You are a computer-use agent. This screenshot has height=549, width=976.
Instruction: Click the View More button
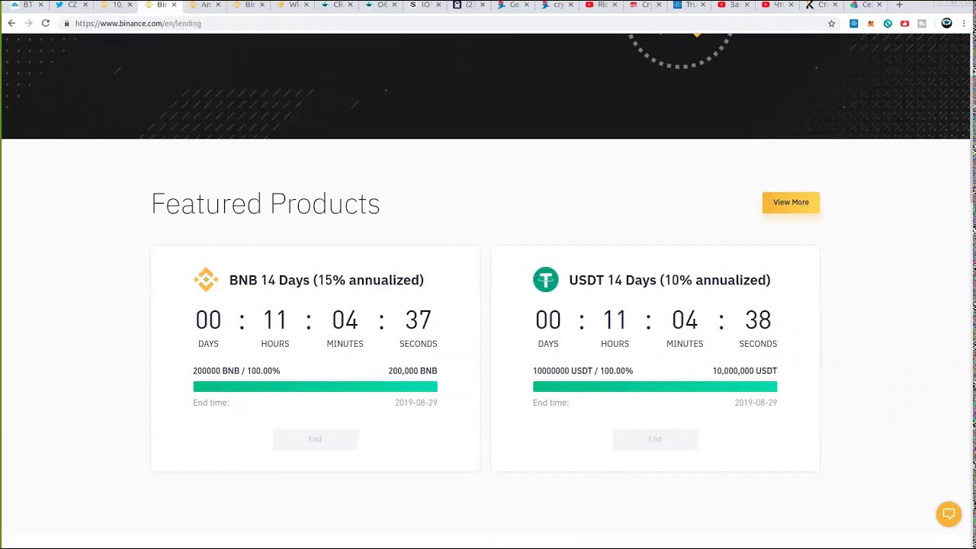[x=791, y=202]
